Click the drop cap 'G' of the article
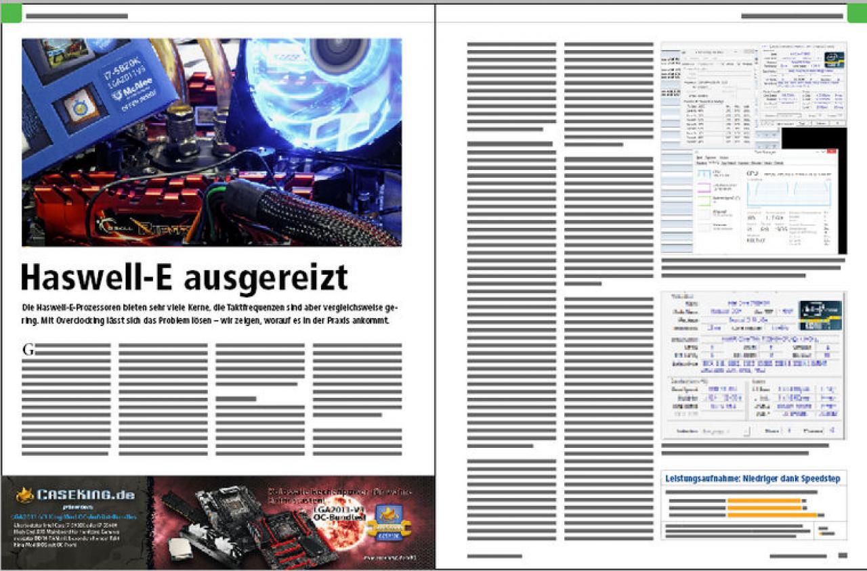 [28, 350]
